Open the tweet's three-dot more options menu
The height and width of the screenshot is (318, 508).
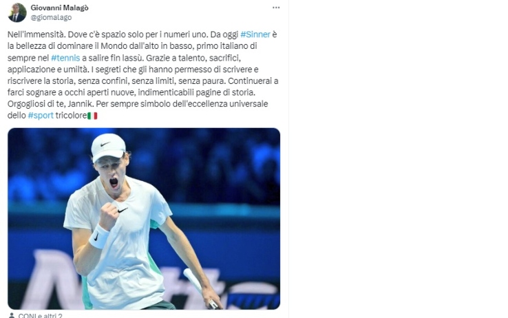pos(276,8)
